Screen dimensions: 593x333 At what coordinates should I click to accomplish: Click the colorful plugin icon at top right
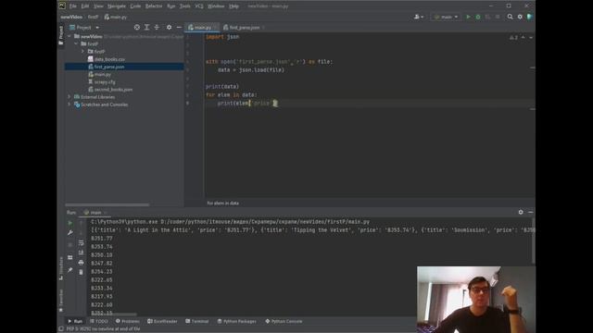[530, 17]
